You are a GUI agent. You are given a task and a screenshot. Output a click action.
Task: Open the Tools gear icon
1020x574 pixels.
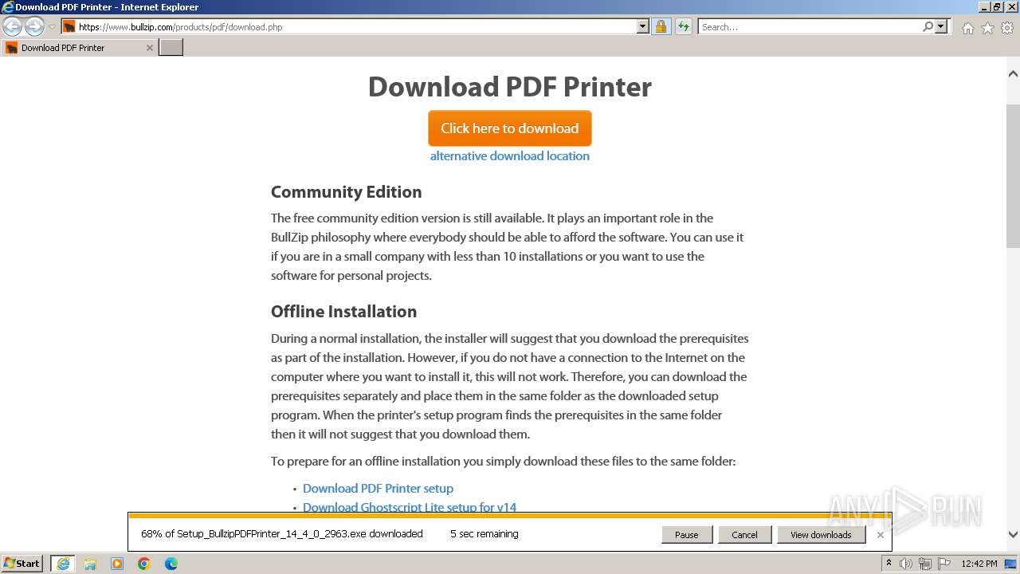(x=1007, y=28)
